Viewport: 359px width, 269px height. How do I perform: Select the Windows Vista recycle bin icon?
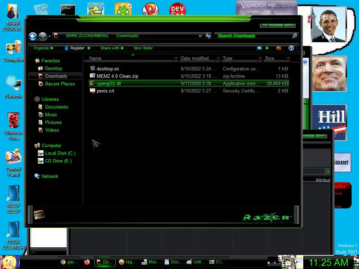point(13,126)
